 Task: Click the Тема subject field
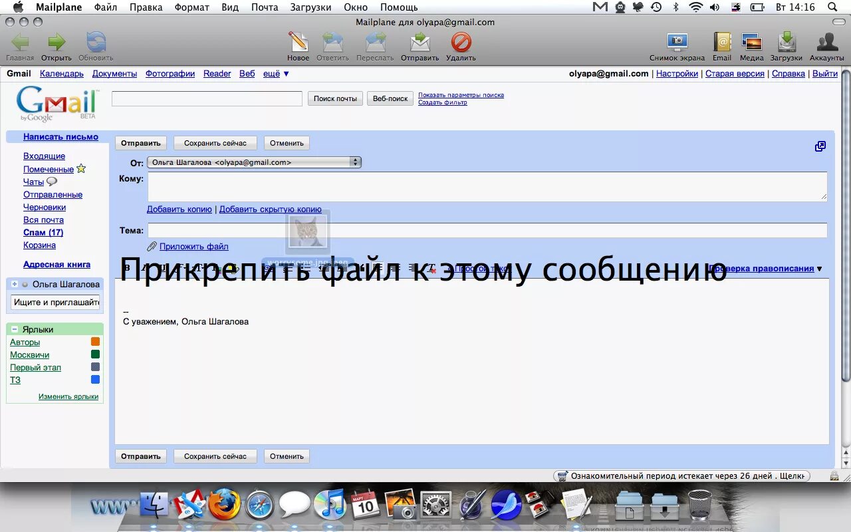(487, 231)
